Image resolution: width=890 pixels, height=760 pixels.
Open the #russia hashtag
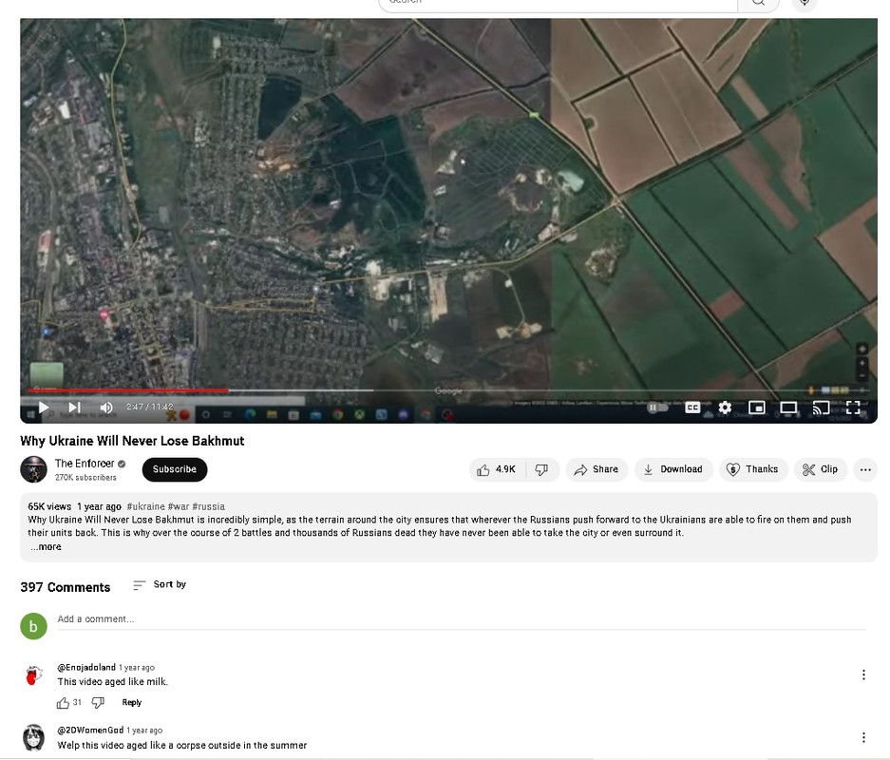208,506
